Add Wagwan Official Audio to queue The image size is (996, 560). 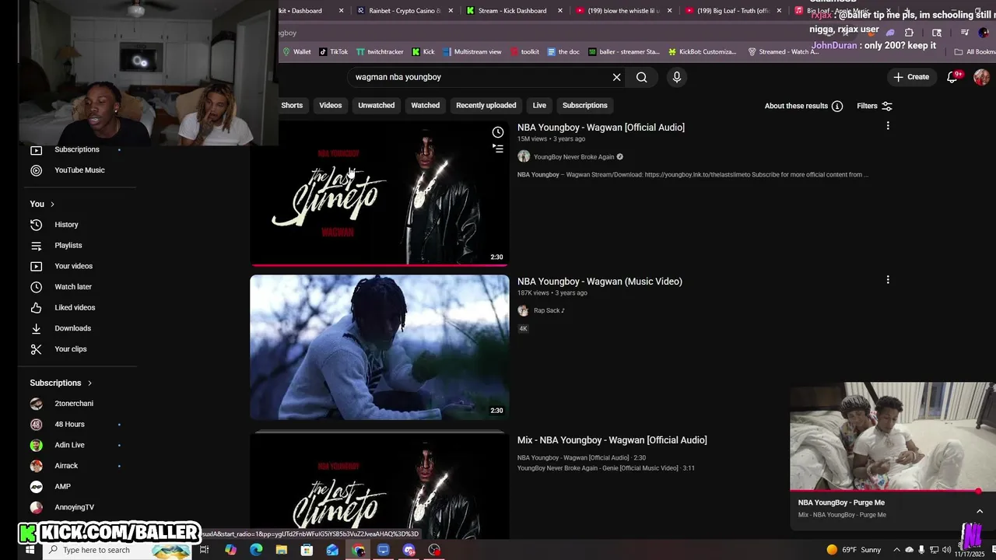click(498, 148)
